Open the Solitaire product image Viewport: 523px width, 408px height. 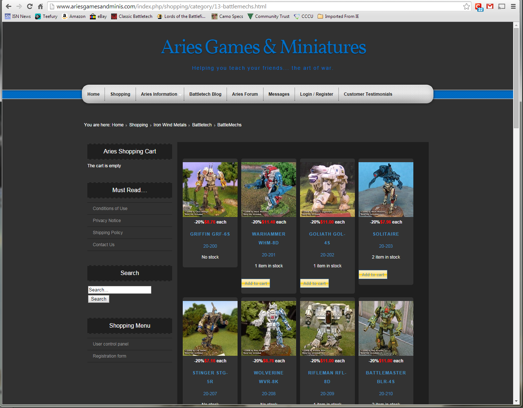[x=386, y=190]
